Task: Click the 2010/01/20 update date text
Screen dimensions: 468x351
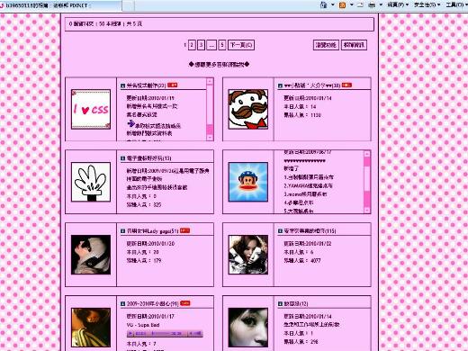Action: point(150,244)
